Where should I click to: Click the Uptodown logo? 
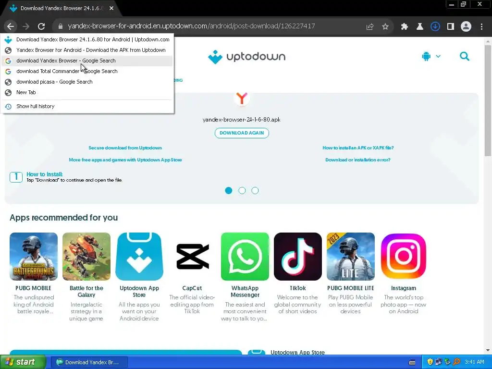(246, 57)
